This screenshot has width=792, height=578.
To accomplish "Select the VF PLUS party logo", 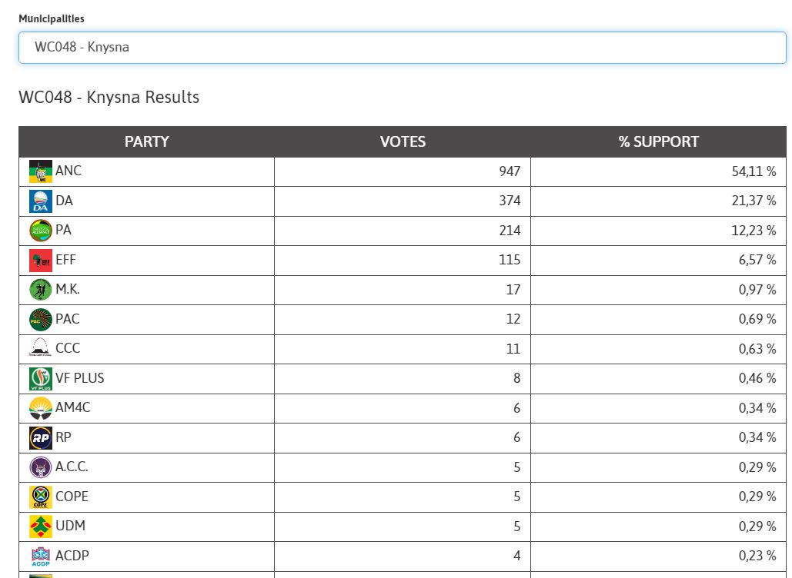I will [x=40, y=379].
